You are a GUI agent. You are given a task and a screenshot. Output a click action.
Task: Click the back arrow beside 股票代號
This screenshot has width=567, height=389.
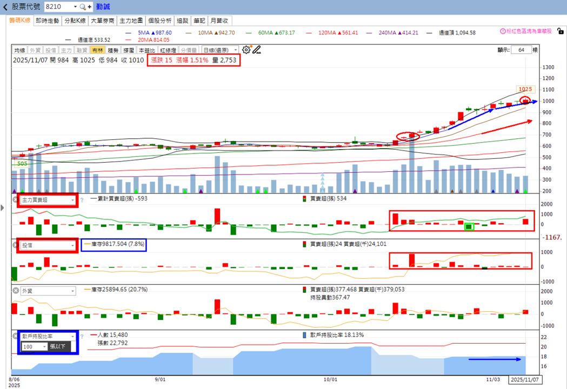[x=5, y=7]
